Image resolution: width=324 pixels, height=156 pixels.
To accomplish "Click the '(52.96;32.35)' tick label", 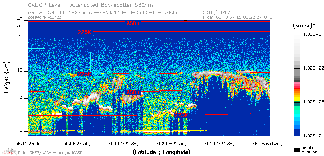I will [172, 143].
